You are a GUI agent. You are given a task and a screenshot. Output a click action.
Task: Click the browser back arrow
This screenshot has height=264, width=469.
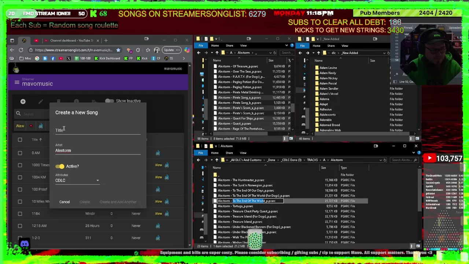(12, 50)
